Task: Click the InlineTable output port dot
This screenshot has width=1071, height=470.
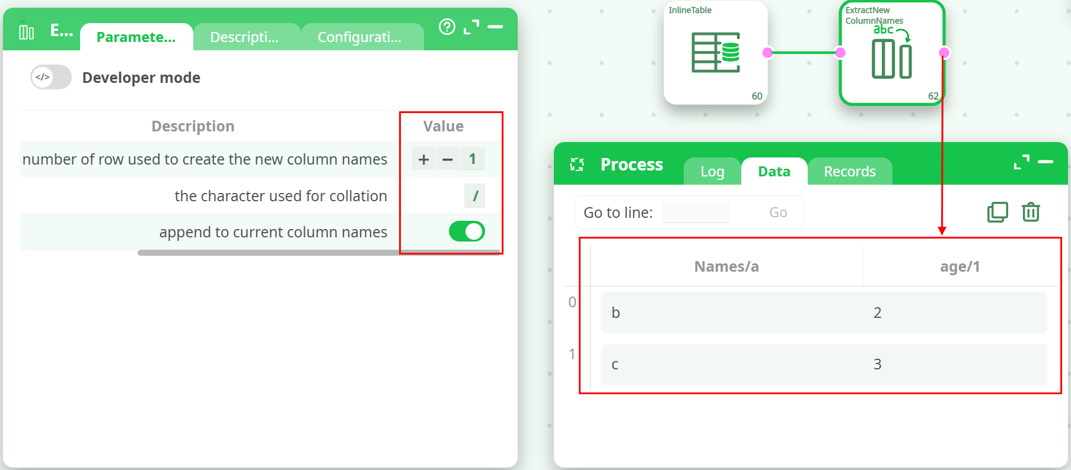Action: (768, 53)
